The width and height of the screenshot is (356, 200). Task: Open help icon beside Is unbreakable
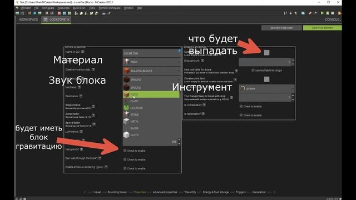204,105
